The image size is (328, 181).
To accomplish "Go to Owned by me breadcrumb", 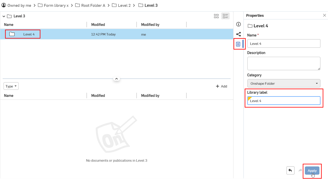I will (x=19, y=5).
